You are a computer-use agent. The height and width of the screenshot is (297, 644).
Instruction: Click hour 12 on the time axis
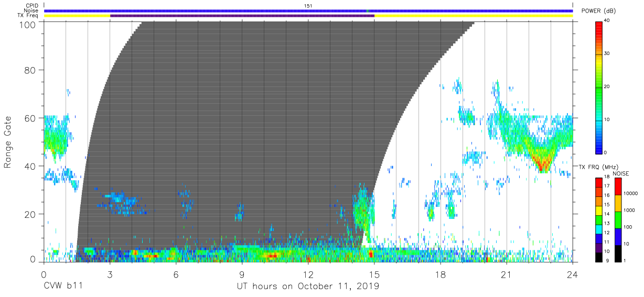[x=308, y=274]
